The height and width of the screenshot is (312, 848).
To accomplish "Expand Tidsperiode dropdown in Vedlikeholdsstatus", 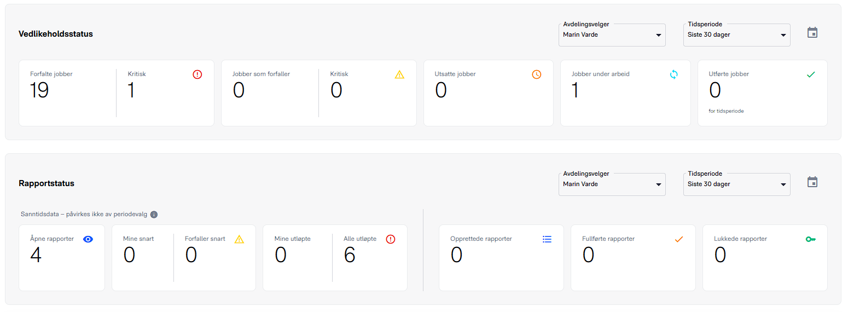I will pos(736,35).
